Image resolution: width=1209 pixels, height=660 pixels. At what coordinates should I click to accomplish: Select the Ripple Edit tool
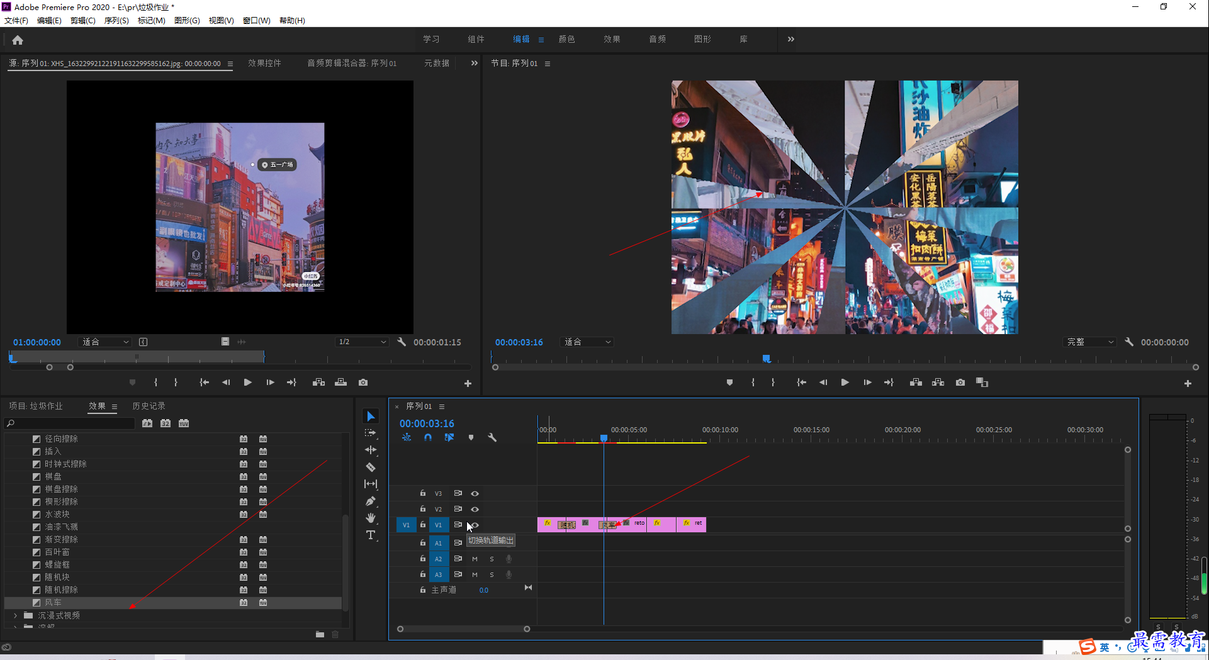[x=371, y=450]
